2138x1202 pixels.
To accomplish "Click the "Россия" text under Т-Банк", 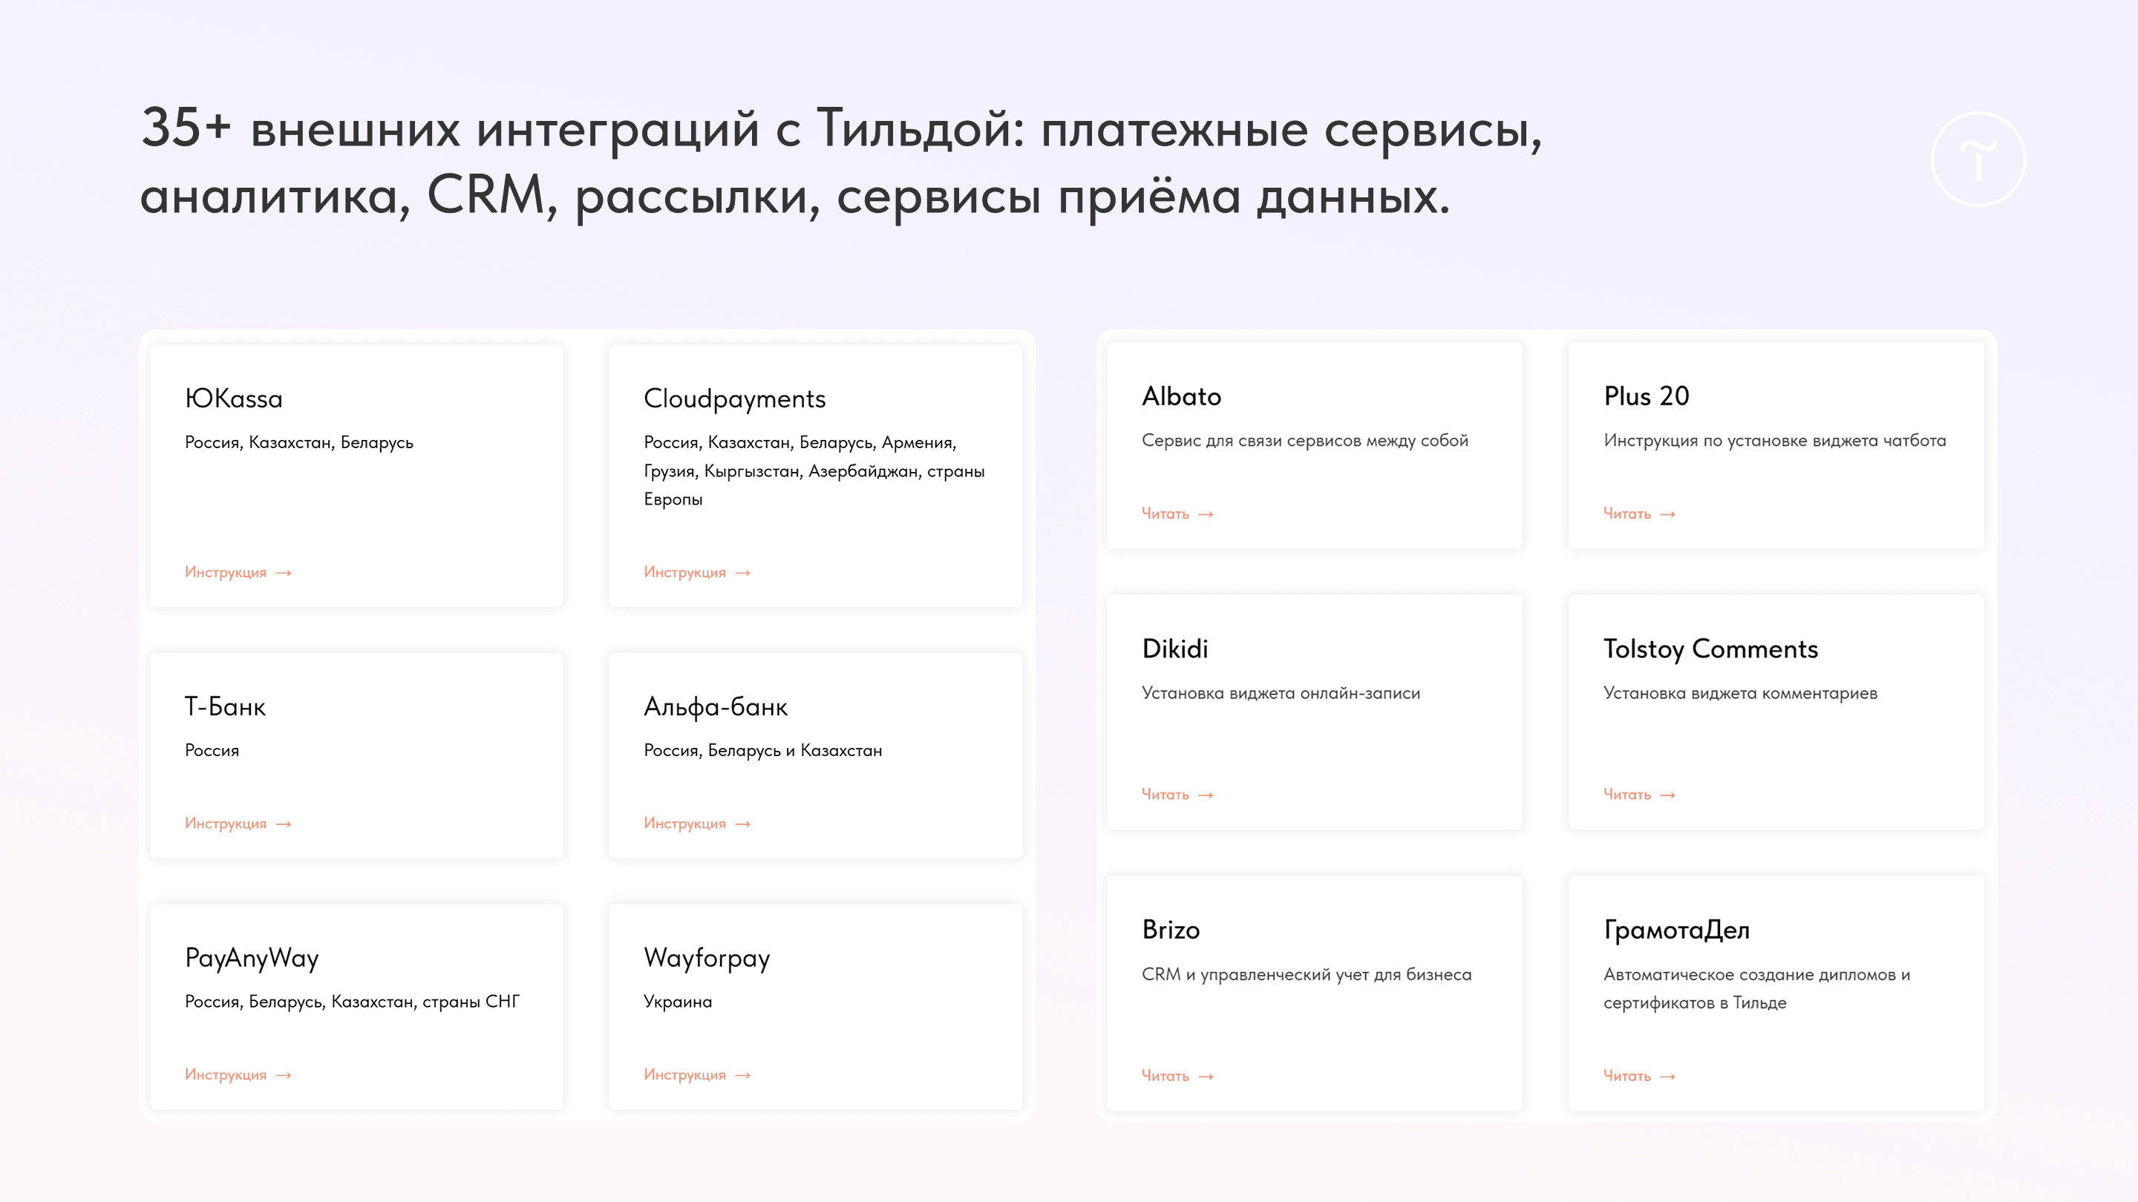I will 212,751.
